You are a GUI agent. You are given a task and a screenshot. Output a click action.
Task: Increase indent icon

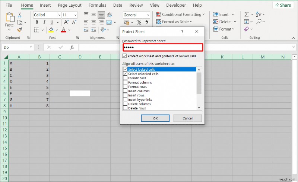[x=93, y=30]
